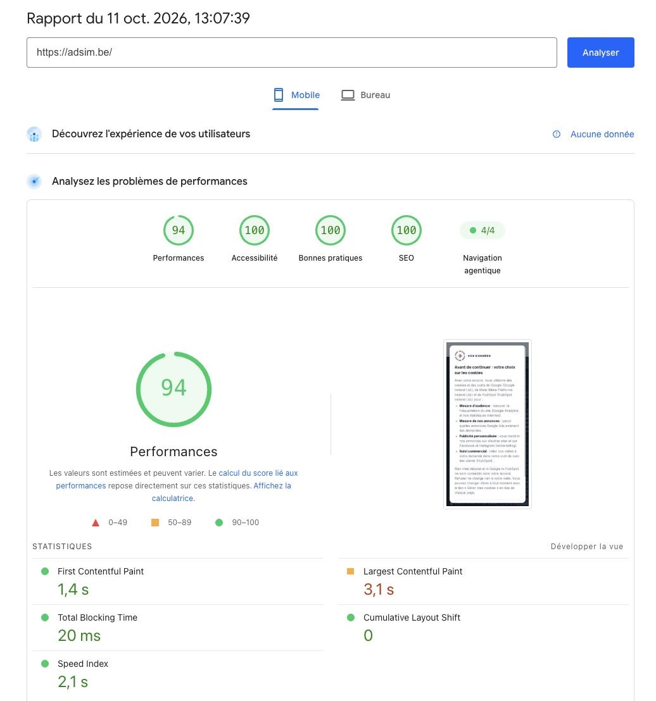Image resolution: width=656 pixels, height=701 pixels.
Task: Click the laptop icon beside Bureau
Action: pyautogui.click(x=348, y=95)
